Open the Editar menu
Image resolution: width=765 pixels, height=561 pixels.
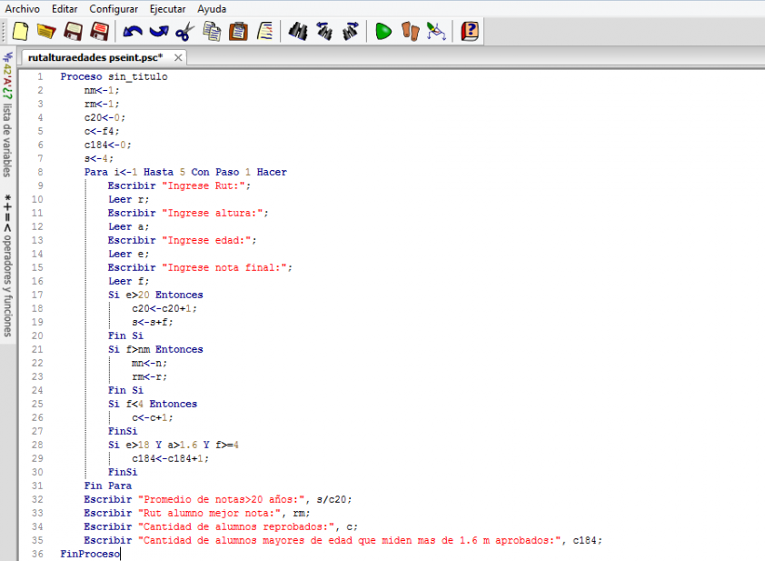tap(65, 9)
